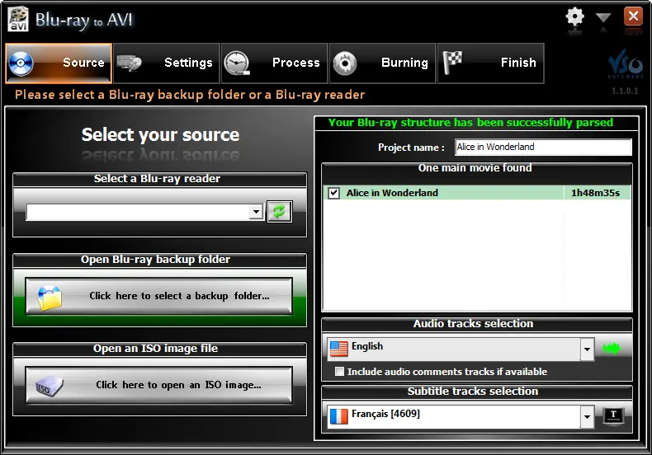Click here to open an ISO image
Image resolution: width=652 pixels, height=455 pixels.
[158, 385]
